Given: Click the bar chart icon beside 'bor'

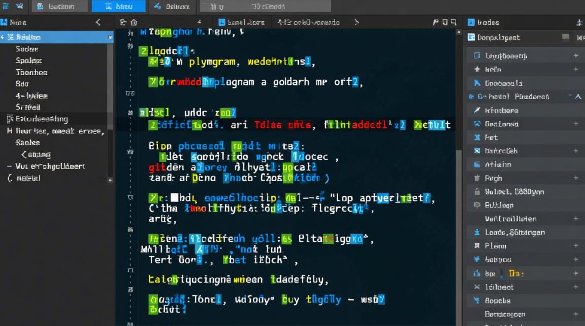Looking at the screenshot, I should tap(476, 273).
